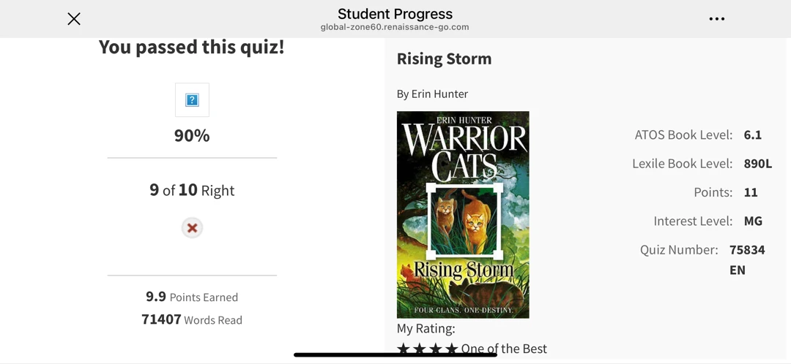Click the page URL global-zone60.renaissance-go.com
791x364 pixels.
[395, 27]
